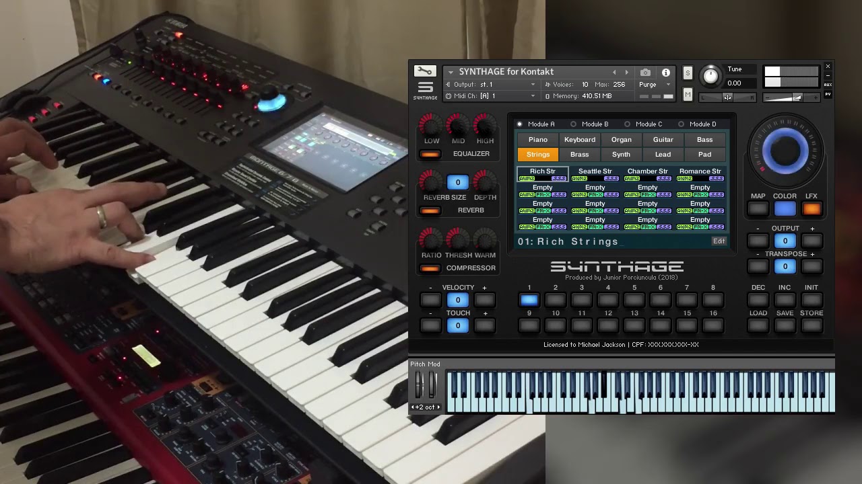This screenshot has width=862, height=484.
Task: Click the EQ HIGH knob
Action: 485,125
